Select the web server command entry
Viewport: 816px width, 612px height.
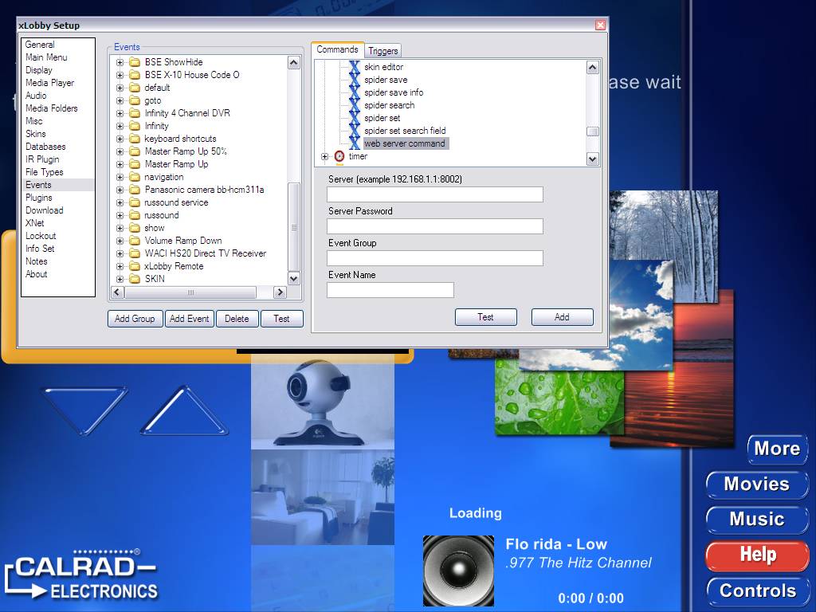[405, 143]
